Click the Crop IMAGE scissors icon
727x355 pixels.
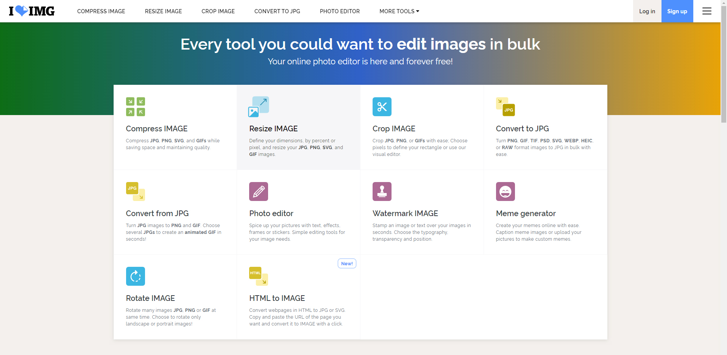click(382, 107)
